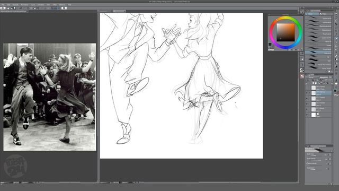The width and height of the screenshot is (339, 191).
Task: Click the icon button right of Brush Size value
Action: [x=329, y=154]
